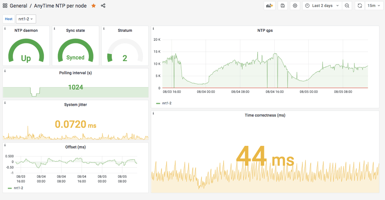Click 08/04 16:00 label on NTP qps axis
Image resolution: width=385 pixels, height=200 pixels.
point(275,92)
